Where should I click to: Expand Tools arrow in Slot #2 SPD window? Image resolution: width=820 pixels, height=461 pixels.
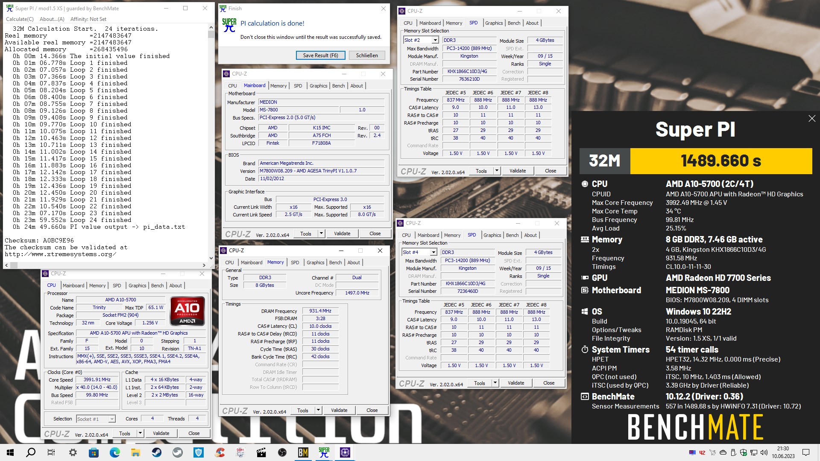496,171
